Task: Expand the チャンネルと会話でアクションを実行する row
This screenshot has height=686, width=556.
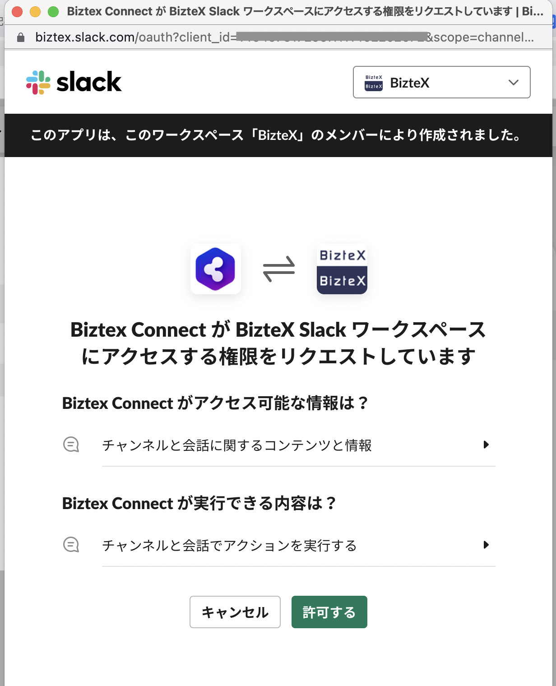Action: (x=279, y=545)
